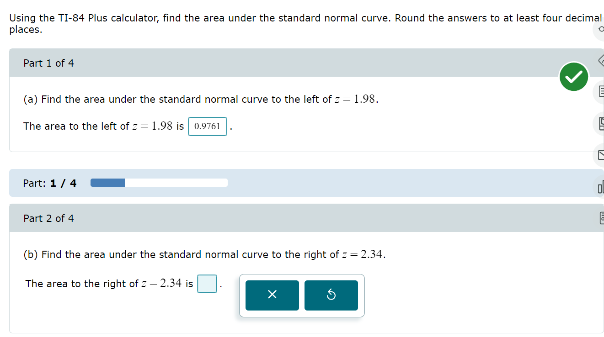Click the Part 1 / 4 progress bar
Viewport: 604px width, 337px height.
[159, 182]
